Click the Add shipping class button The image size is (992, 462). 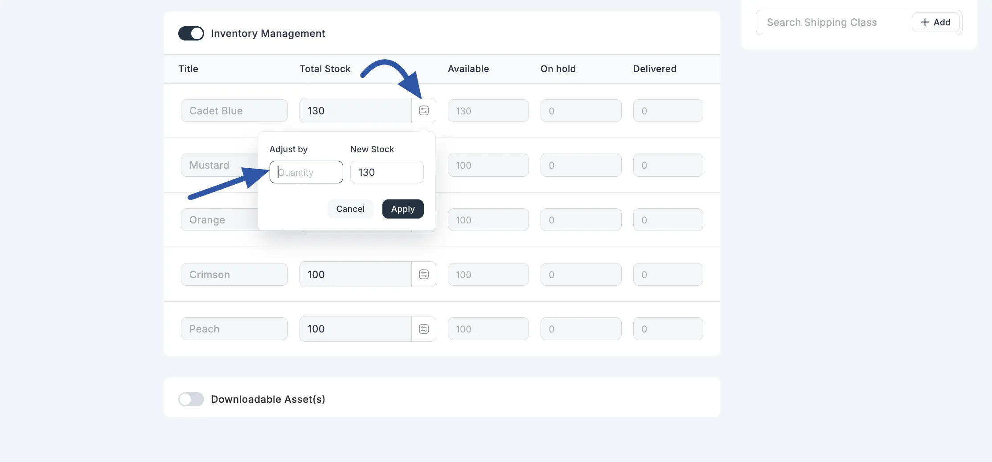[935, 22]
